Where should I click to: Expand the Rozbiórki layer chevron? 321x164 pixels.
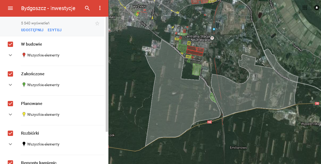pos(10,144)
